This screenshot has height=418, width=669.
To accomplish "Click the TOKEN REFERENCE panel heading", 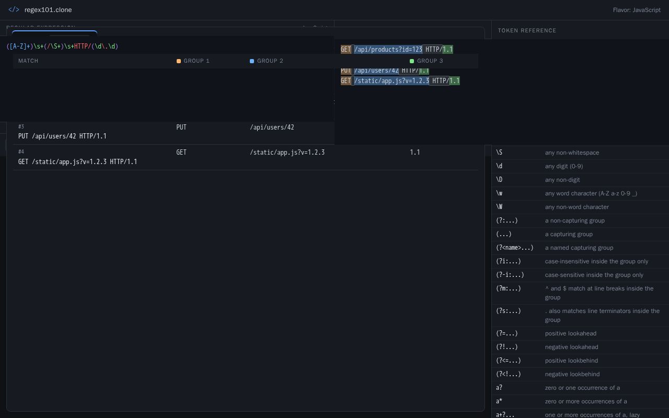I will tap(527, 31).
